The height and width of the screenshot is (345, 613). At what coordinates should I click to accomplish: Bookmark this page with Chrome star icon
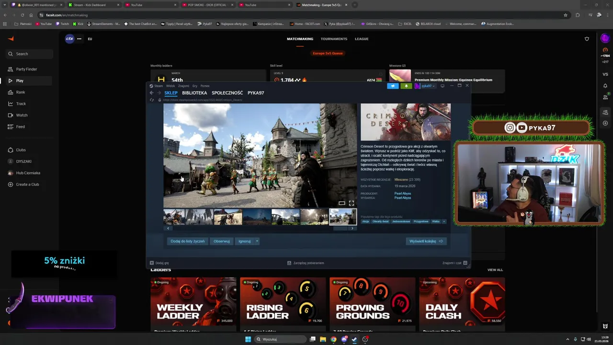click(x=566, y=15)
